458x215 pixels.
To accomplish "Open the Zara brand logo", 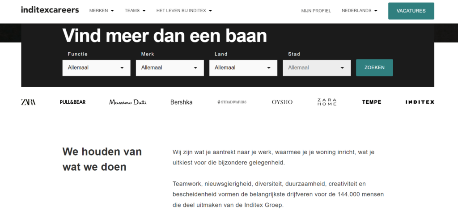I will [x=28, y=102].
